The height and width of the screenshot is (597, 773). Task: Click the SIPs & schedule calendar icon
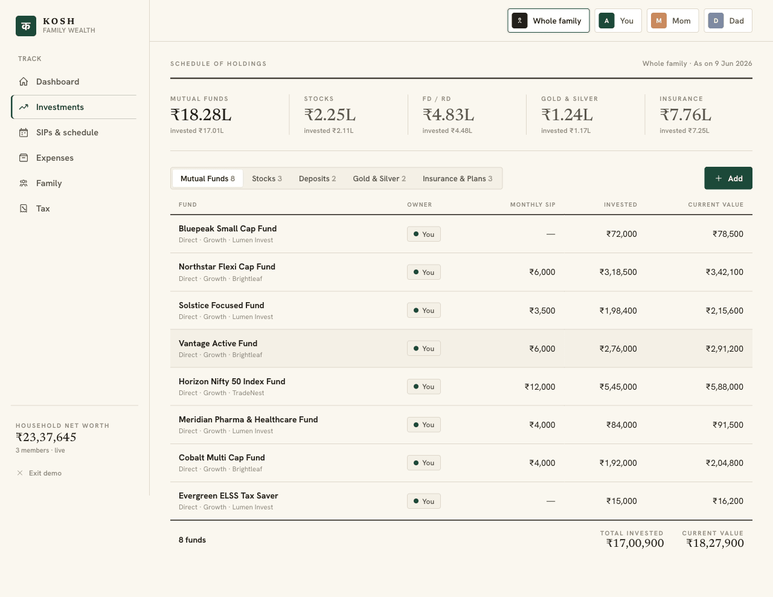click(24, 132)
